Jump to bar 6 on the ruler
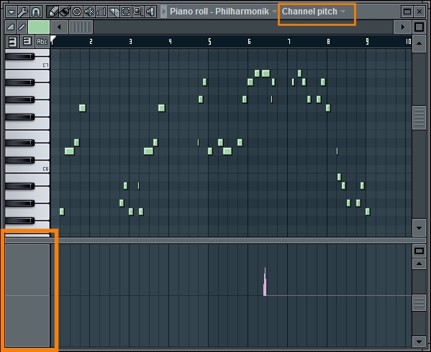 (x=249, y=42)
